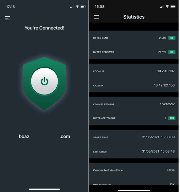Select the 21.23 bytes received value
Image resolution: width=180 pixels, height=192 pixels.
(x=162, y=52)
